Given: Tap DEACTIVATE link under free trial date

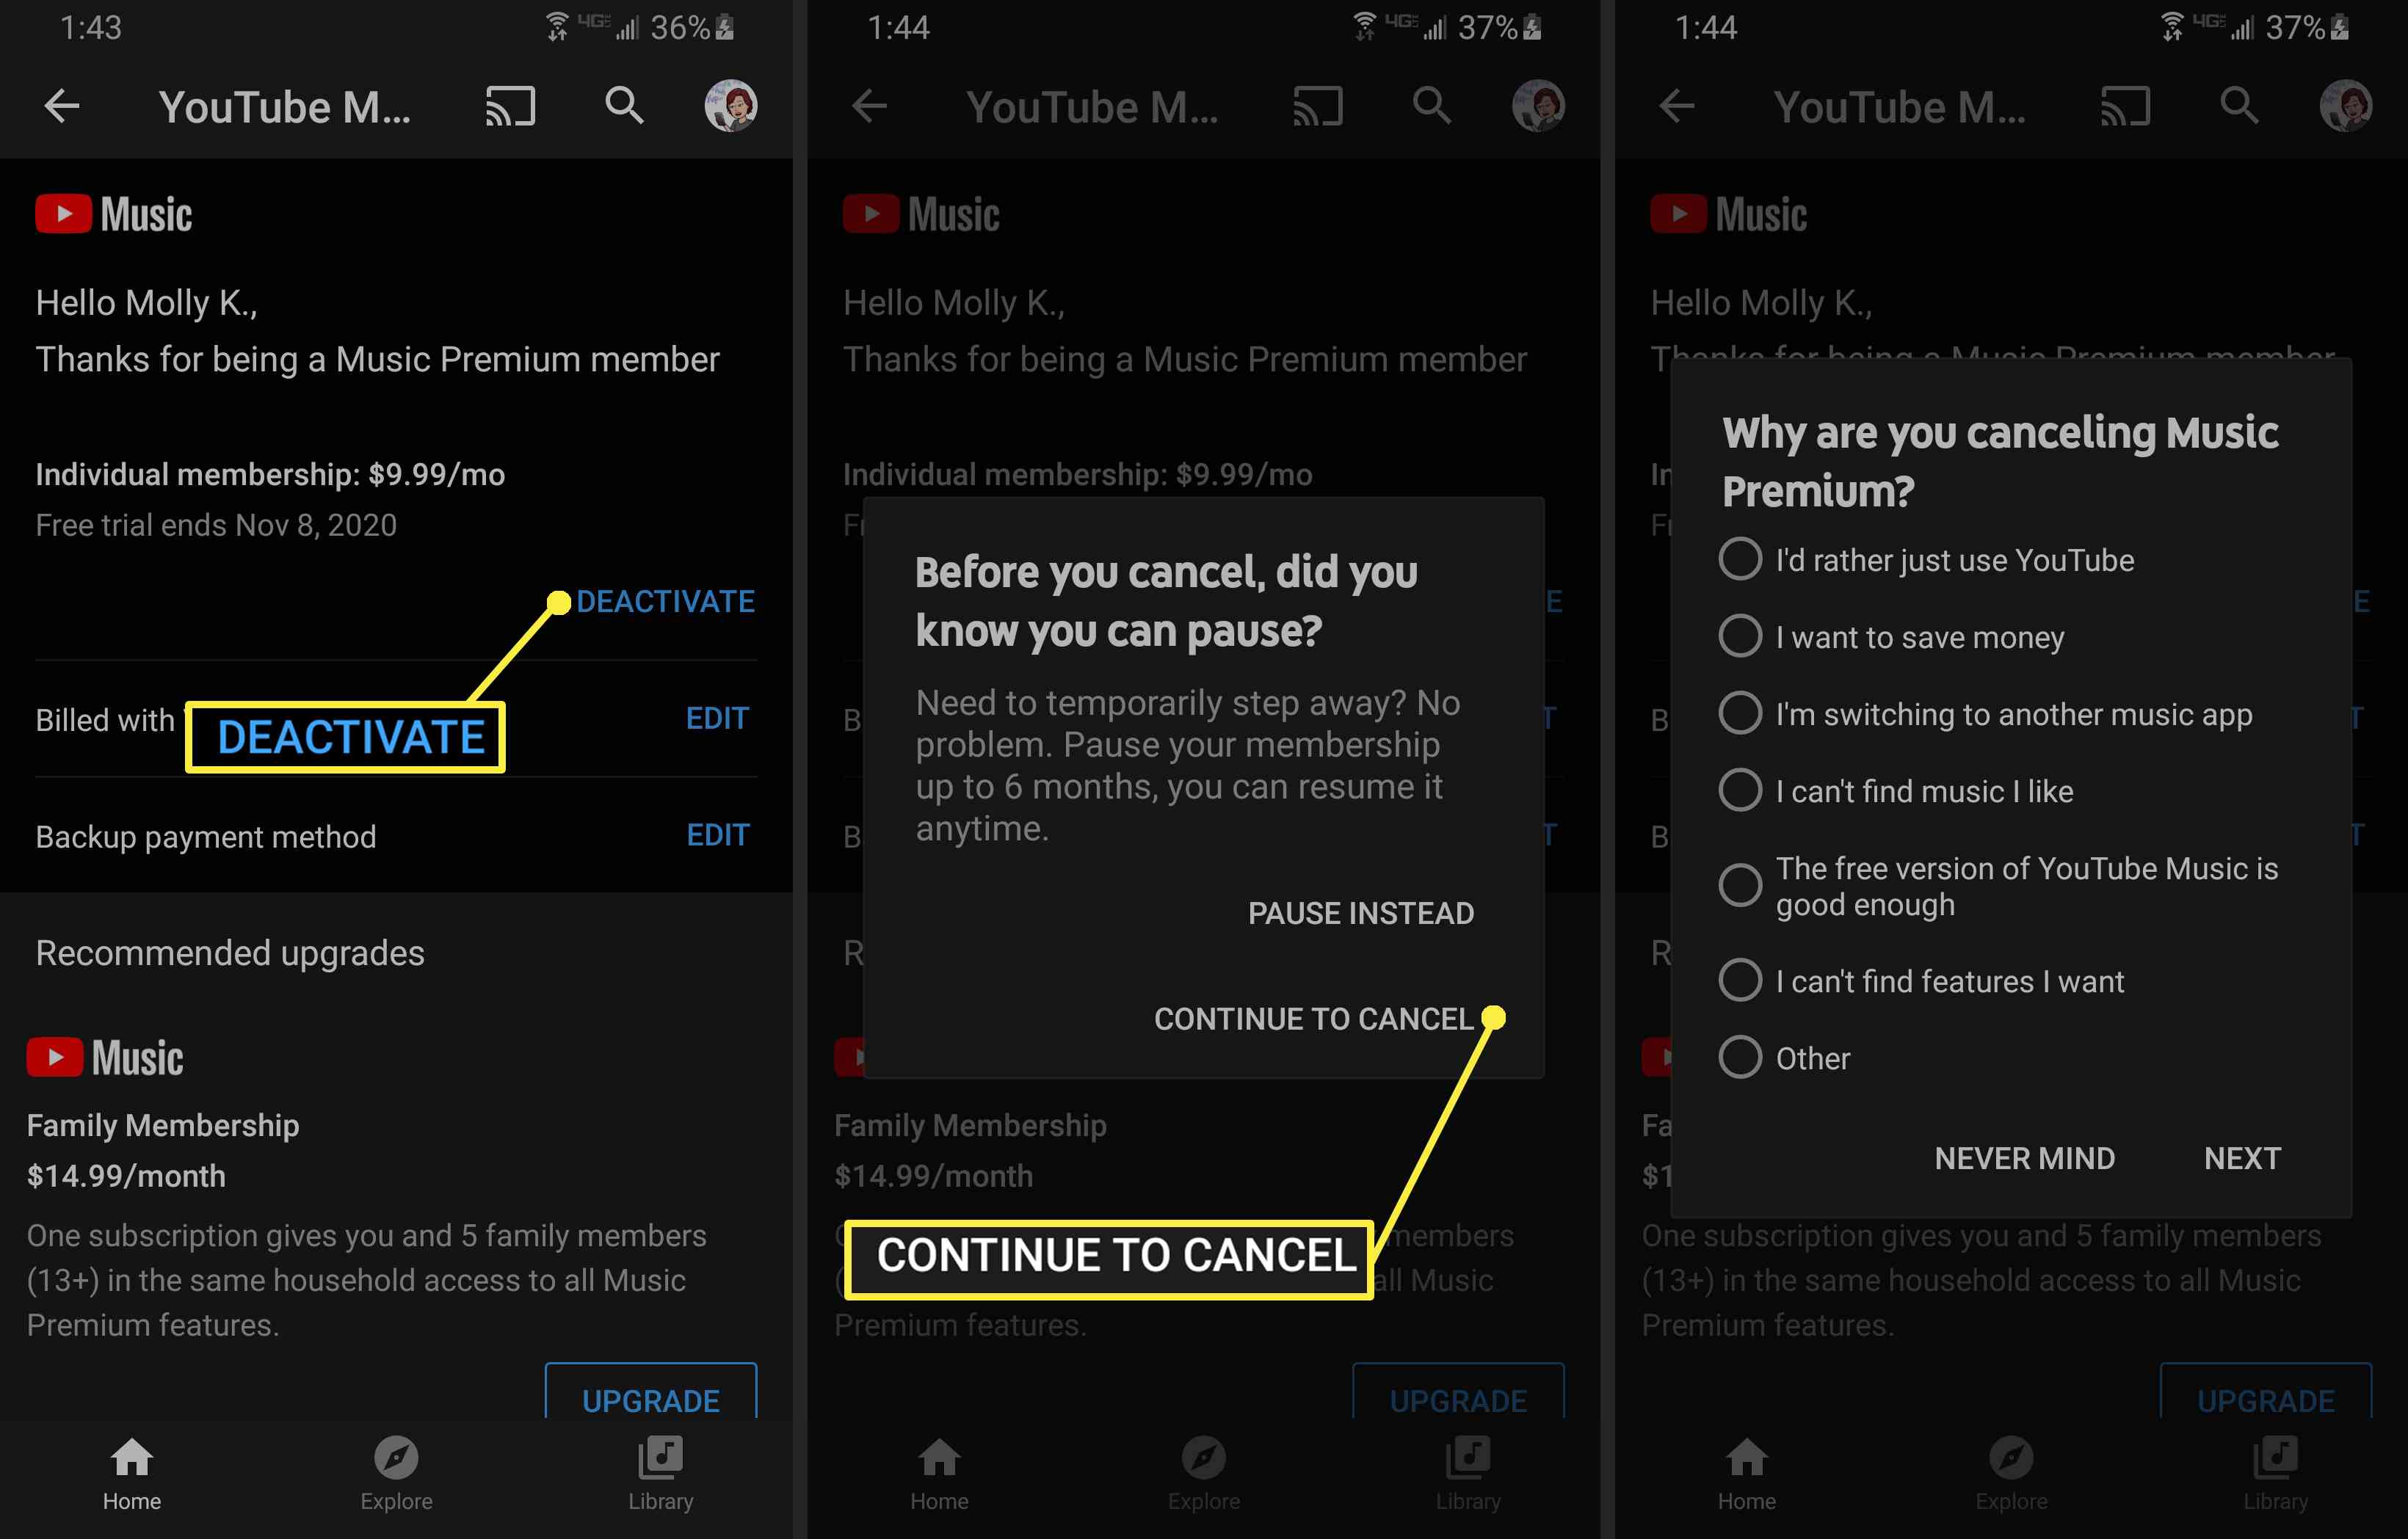Looking at the screenshot, I should (665, 602).
